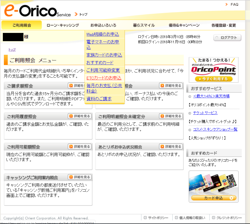Screen dimensions: 250x224
Task: Click 今すぐ利用する button on OricoPoint banner
Action: [213, 79]
